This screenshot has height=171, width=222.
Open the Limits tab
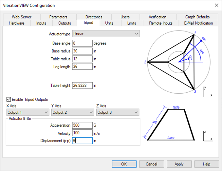tap(132, 23)
